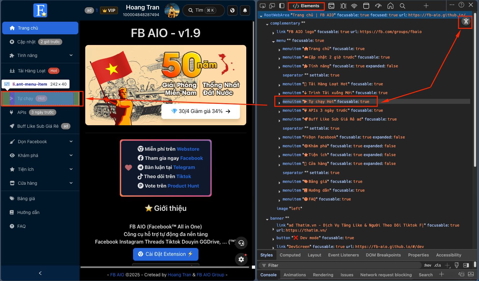479x281 pixels.
Task: Toggle the device emulation toolbar
Action: 272,6
